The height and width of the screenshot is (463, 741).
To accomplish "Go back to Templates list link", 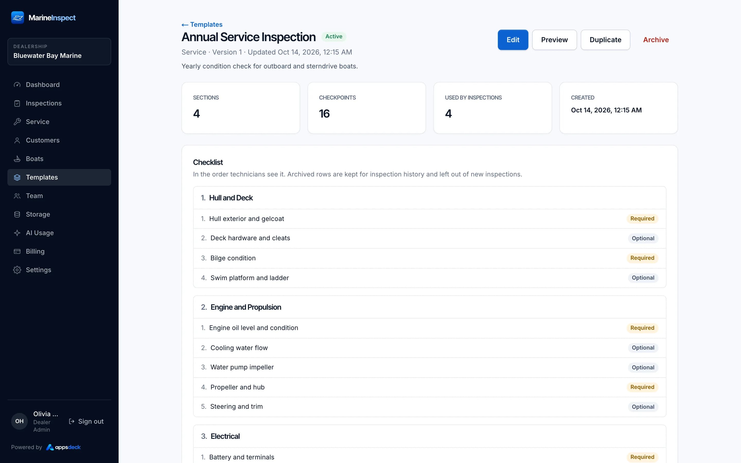I will click(x=202, y=24).
